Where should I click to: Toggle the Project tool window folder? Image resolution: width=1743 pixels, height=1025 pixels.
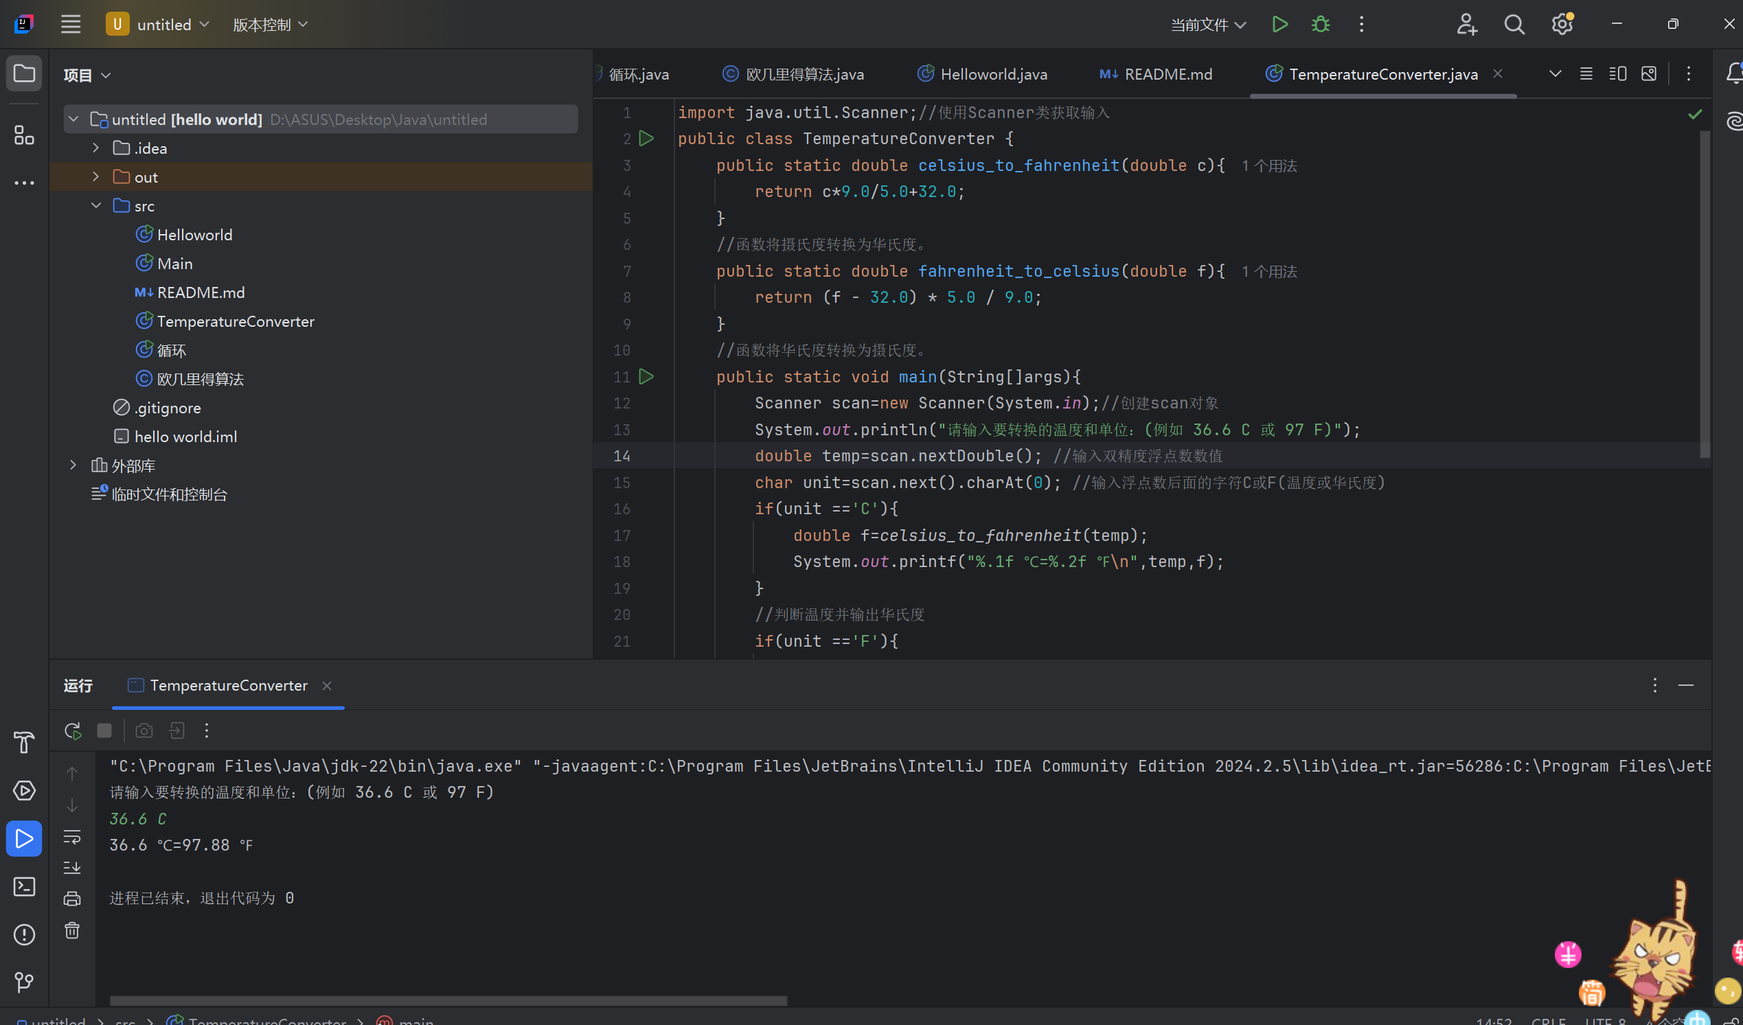click(24, 73)
